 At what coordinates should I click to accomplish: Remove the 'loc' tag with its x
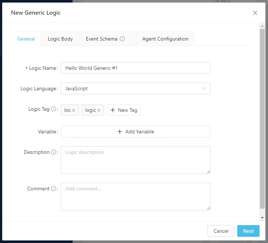[x=74, y=110]
